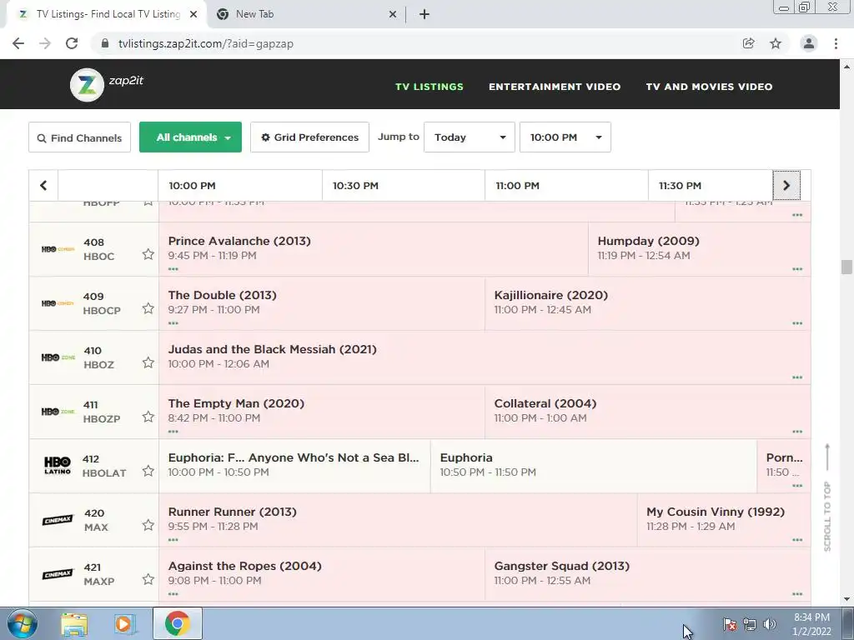Expand more options dots under Runner Runner
Screen dimensions: 854x640
point(173,540)
